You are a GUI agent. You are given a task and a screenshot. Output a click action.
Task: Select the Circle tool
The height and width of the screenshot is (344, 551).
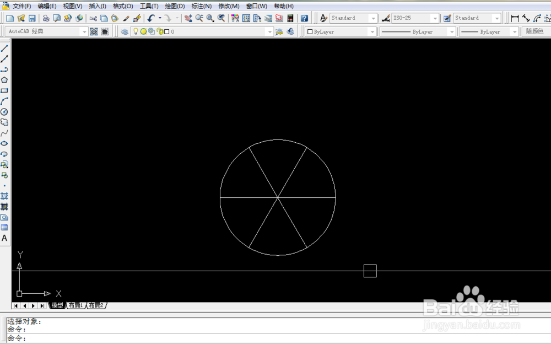[4, 111]
